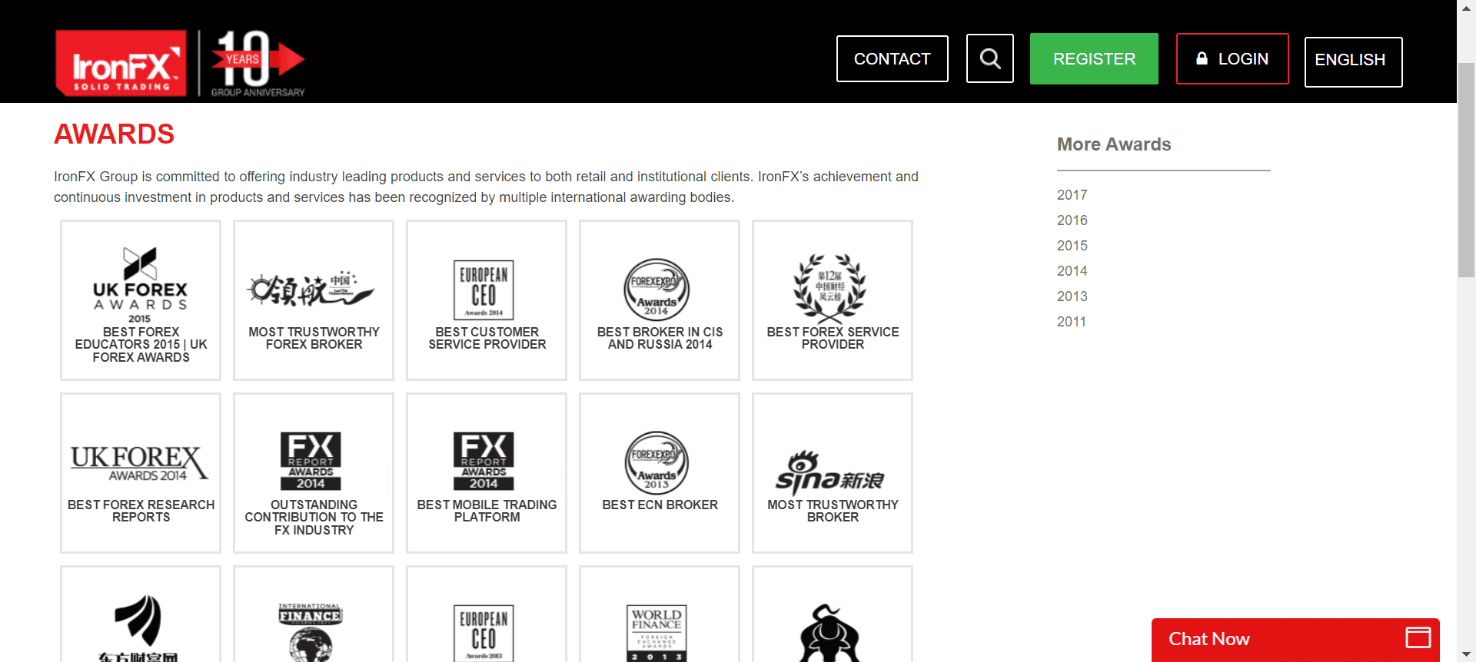Open the CONTACT page
Screen dimensions: 1476x662
pos(892,58)
